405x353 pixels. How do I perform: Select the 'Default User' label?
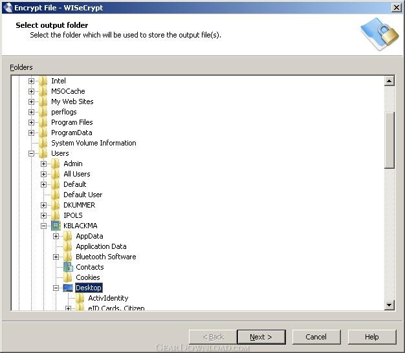coord(83,195)
